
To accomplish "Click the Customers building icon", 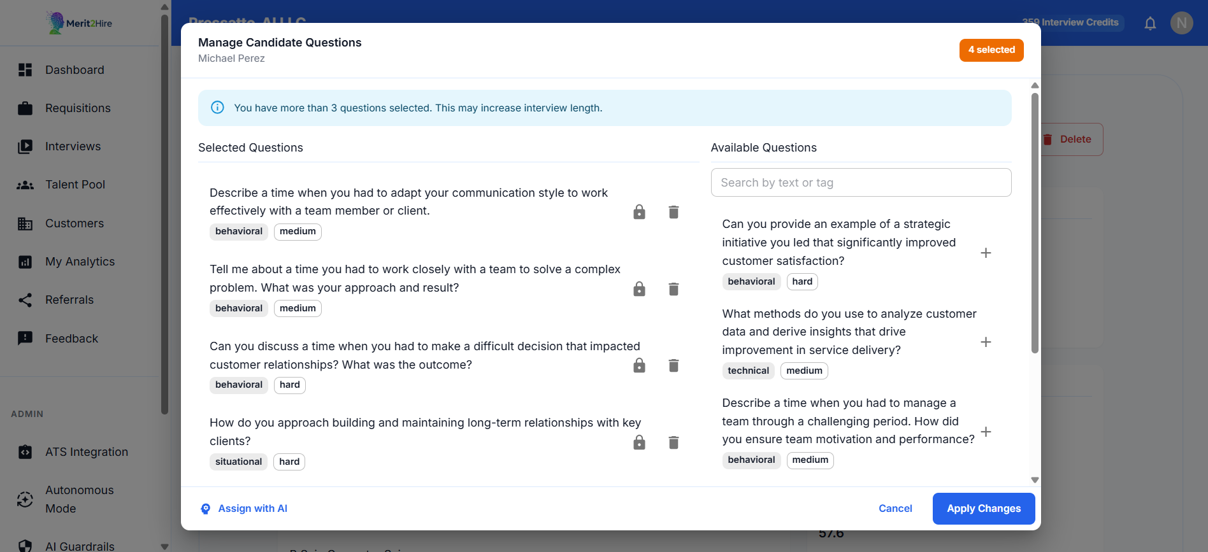I will point(25,223).
